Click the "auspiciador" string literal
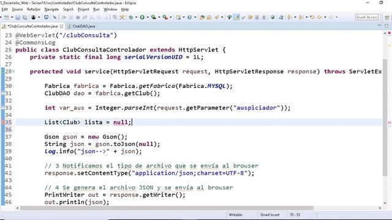Screen dimensions: 392x220 257,108
